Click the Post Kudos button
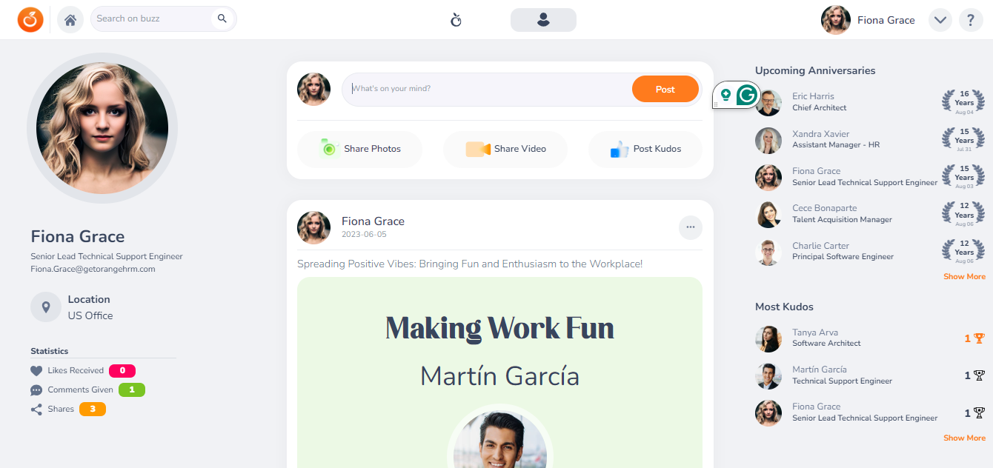This screenshot has height=468, width=993. [x=645, y=149]
